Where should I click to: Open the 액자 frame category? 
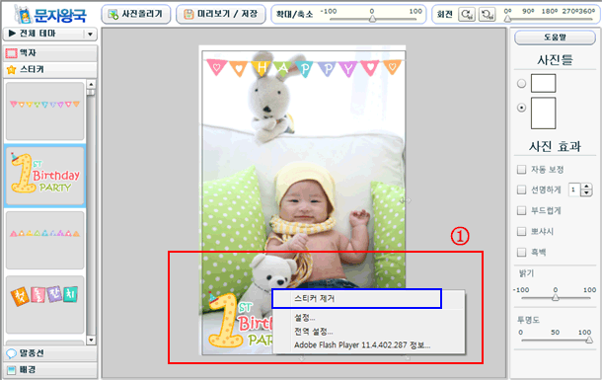pos(50,53)
